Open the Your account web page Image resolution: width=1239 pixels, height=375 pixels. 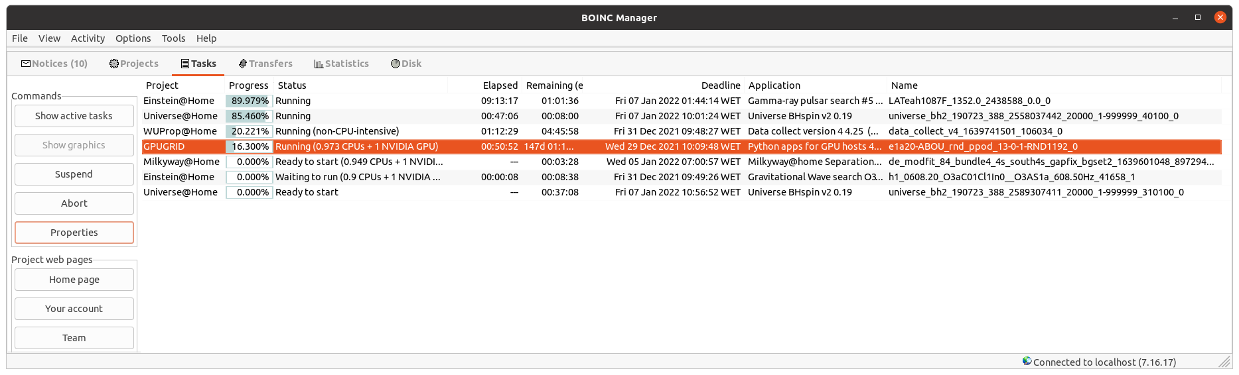(x=74, y=309)
